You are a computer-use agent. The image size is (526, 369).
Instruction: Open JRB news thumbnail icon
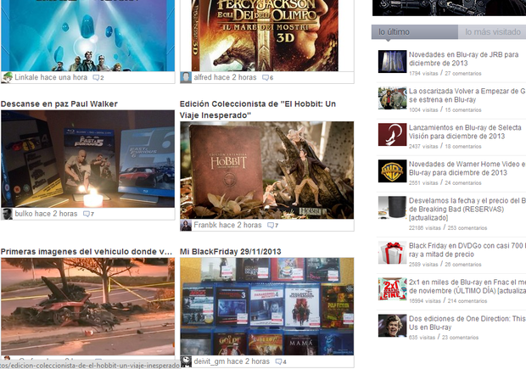[x=392, y=62]
